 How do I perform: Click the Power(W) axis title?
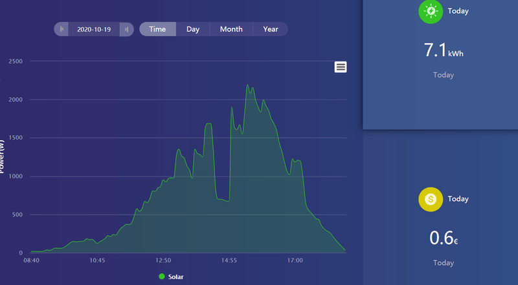(x=2, y=156)
